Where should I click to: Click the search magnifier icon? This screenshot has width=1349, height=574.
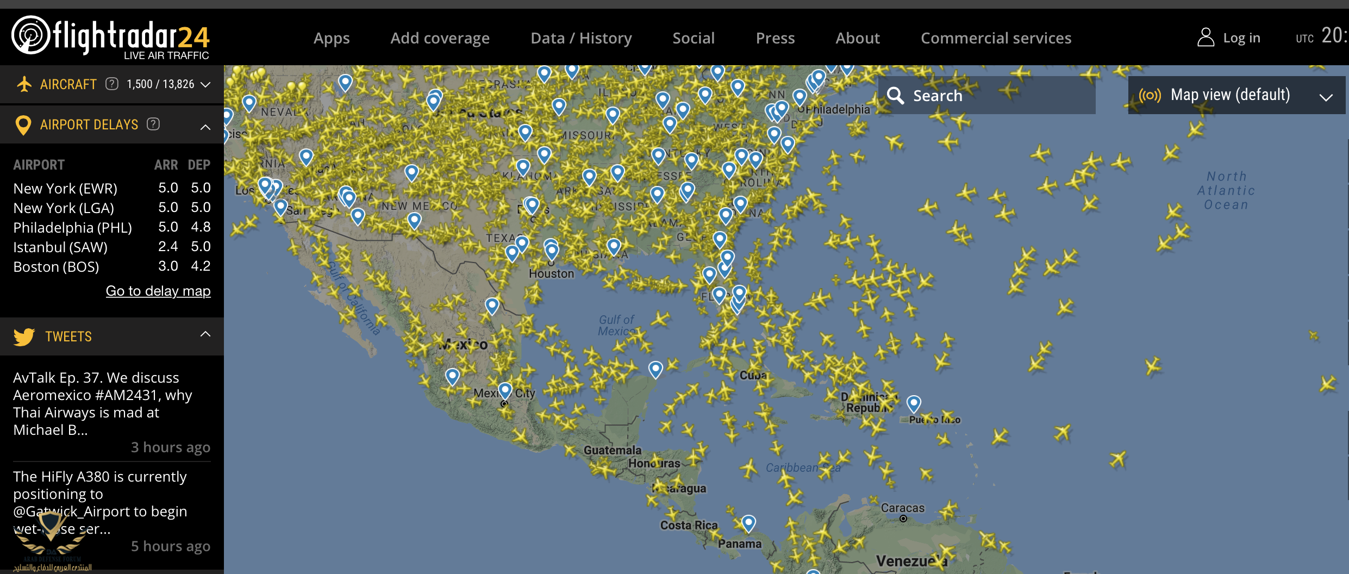pyautogui.click(x=895, y=96)
